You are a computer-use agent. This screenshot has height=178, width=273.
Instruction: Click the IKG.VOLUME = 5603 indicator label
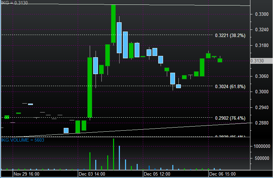(23, 140)
